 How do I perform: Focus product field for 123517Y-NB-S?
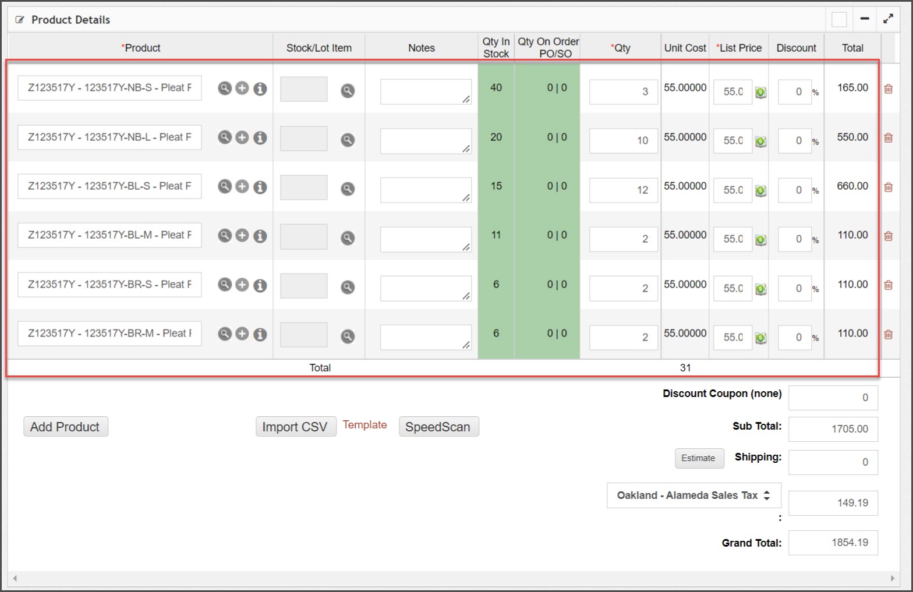point(109,88)
